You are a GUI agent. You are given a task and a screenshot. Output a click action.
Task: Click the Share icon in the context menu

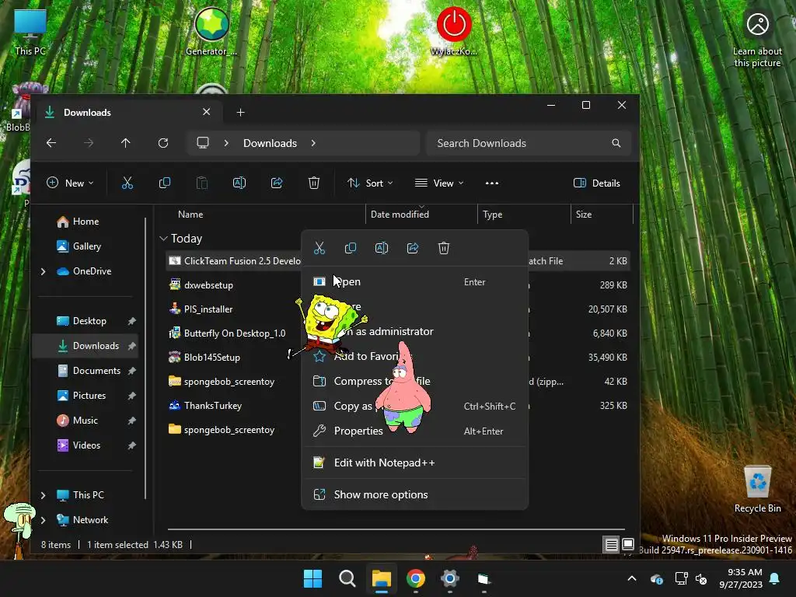click(x=413, y=248)
